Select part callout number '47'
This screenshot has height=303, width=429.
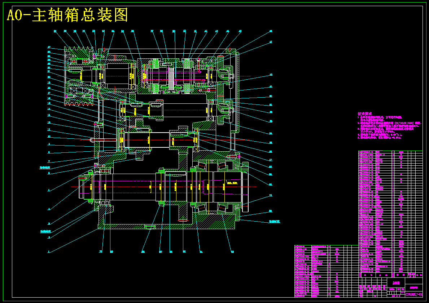pos(271,42)
